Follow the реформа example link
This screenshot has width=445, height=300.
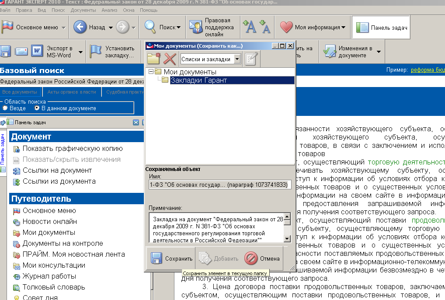pos(428,70)
